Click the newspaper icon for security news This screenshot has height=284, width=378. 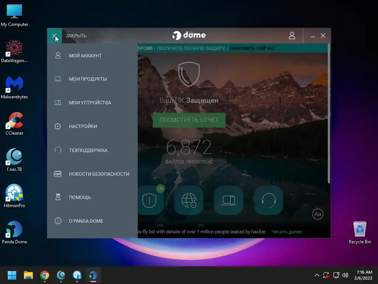(x=58, y=174)
